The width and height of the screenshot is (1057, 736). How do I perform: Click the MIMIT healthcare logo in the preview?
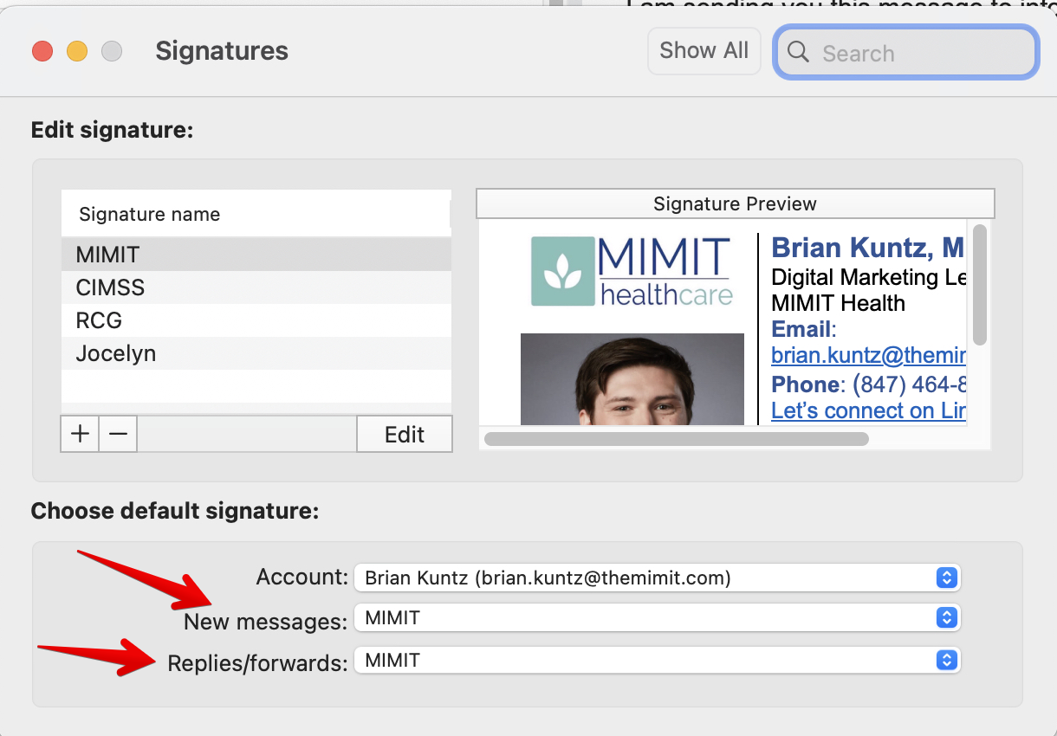click(631, 271)
